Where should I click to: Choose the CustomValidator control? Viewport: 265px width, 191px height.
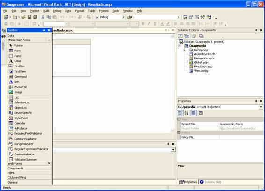tap(29, 154)
